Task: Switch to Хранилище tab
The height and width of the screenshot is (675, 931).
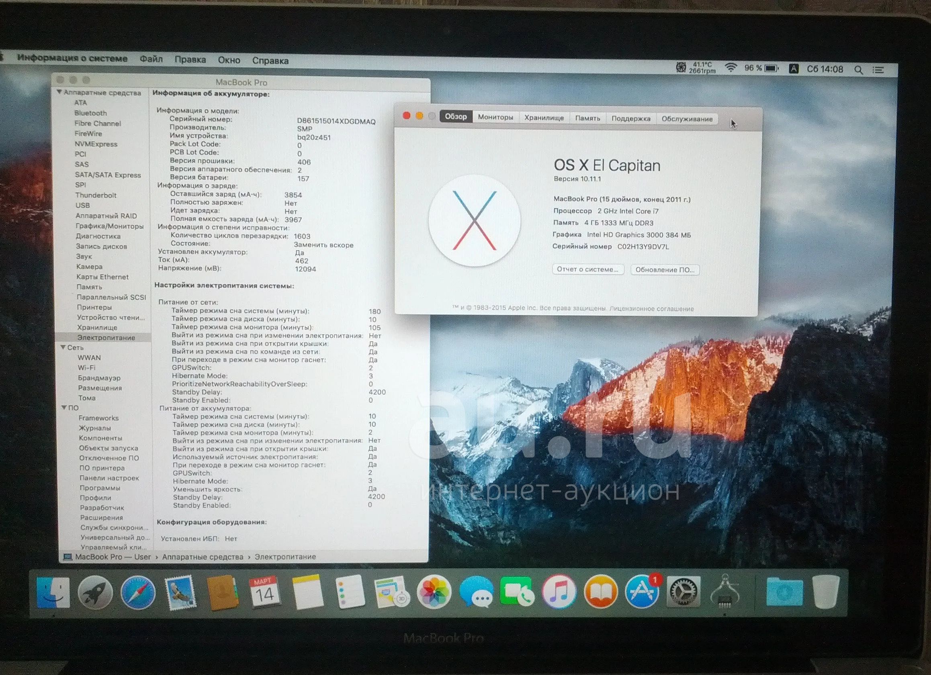Action: pos(544,118)
